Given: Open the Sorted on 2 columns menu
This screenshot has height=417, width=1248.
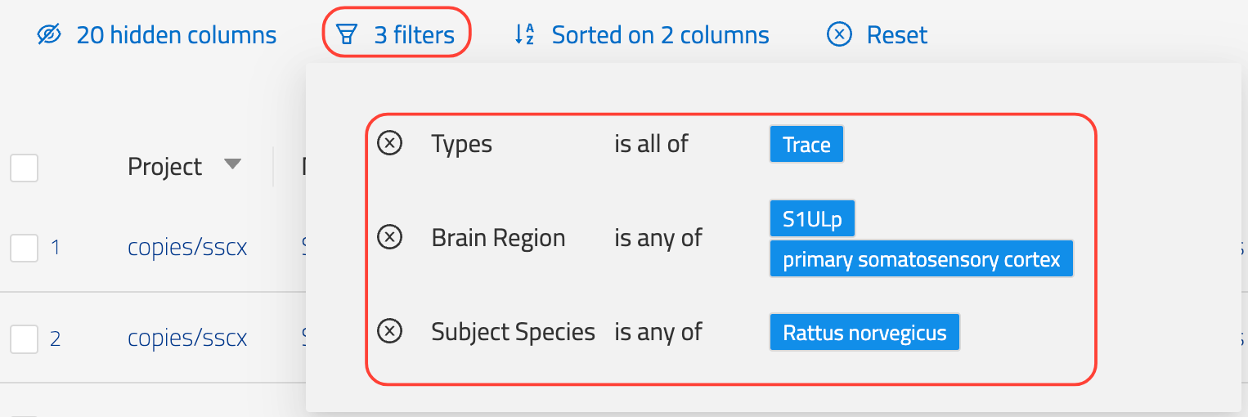Looking at the screenshot, I should click(x=642, y=35).
